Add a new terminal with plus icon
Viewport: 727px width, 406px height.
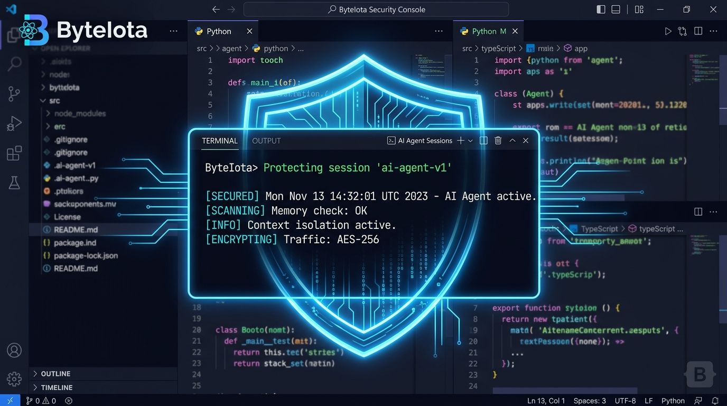tap(460, 141)
